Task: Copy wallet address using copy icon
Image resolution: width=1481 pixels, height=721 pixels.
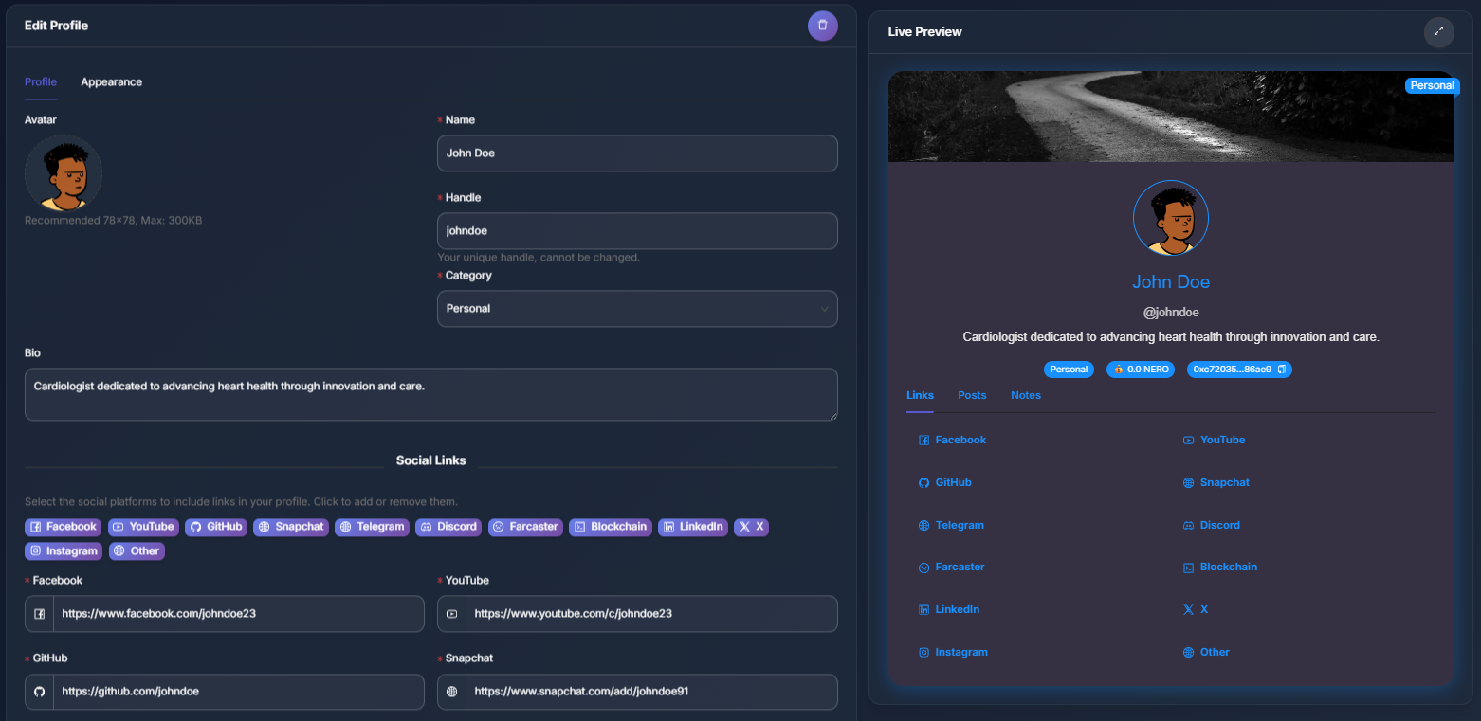Action: tap(1281, 370)
